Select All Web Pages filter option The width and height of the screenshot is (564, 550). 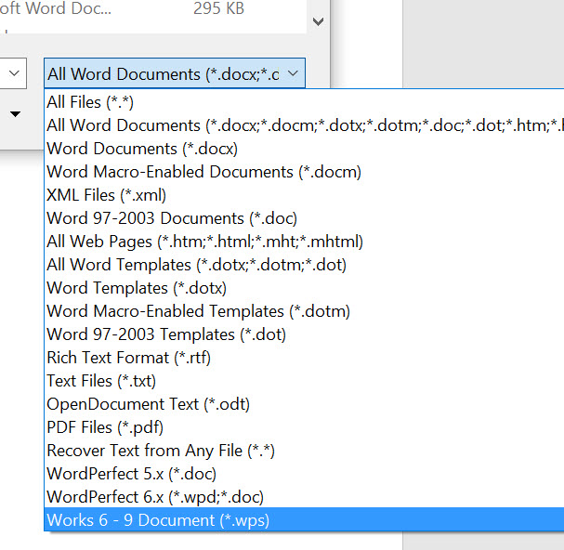tap(304, 242)
